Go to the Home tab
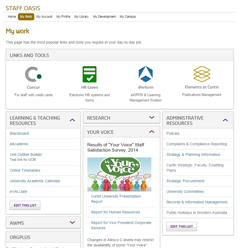 pos(12,16)
